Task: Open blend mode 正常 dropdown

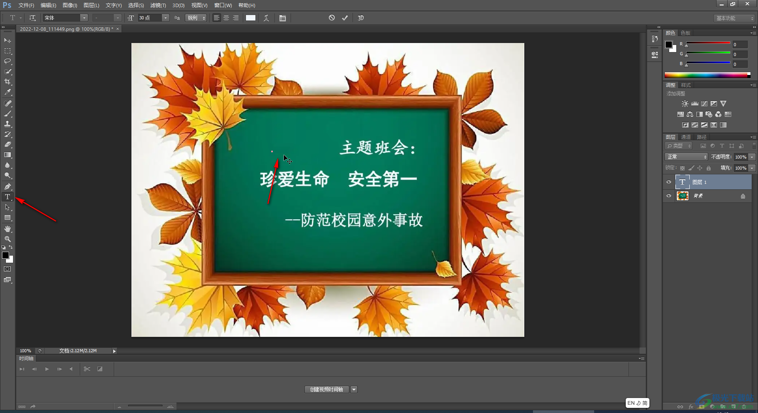Action: pos(686,157)
